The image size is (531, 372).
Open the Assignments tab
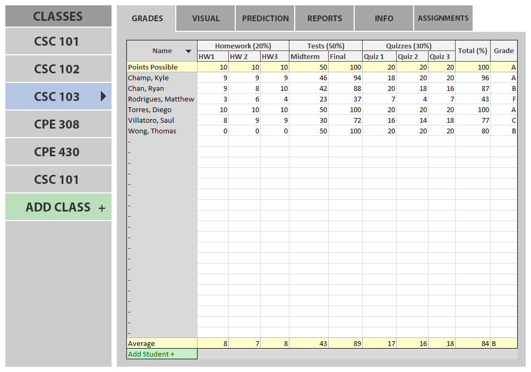point(443,19)
